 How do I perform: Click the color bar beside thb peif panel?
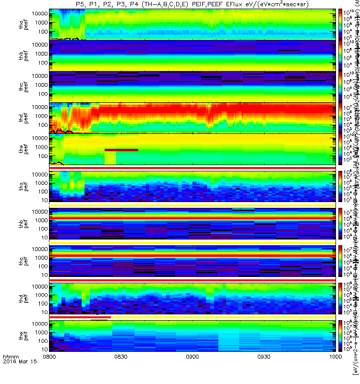340,224
